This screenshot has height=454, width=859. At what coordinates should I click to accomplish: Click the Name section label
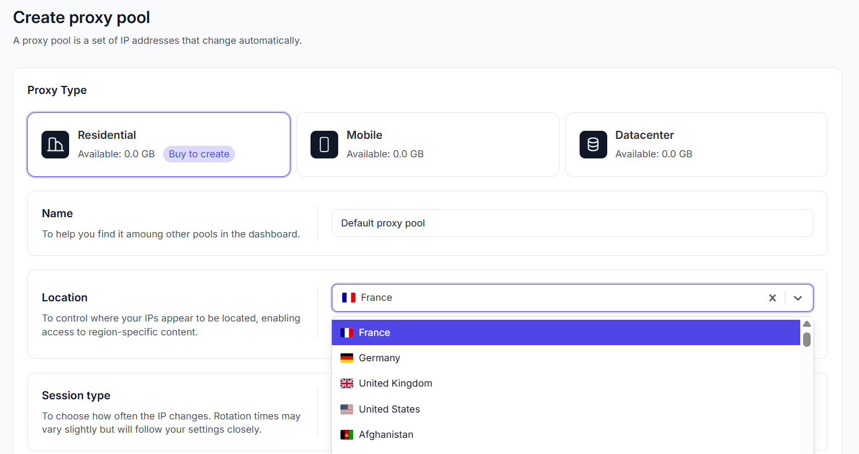[x=58, y=214]
